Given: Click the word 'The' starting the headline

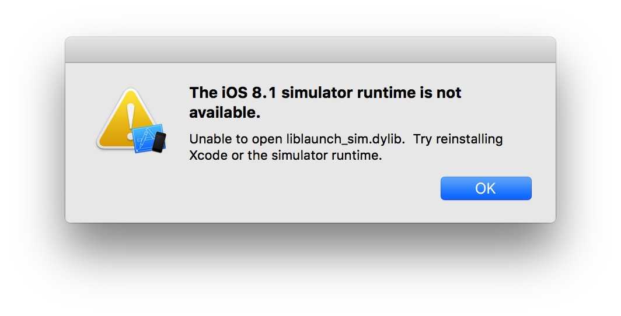Looking at the screenshot, I should (203, 93).
